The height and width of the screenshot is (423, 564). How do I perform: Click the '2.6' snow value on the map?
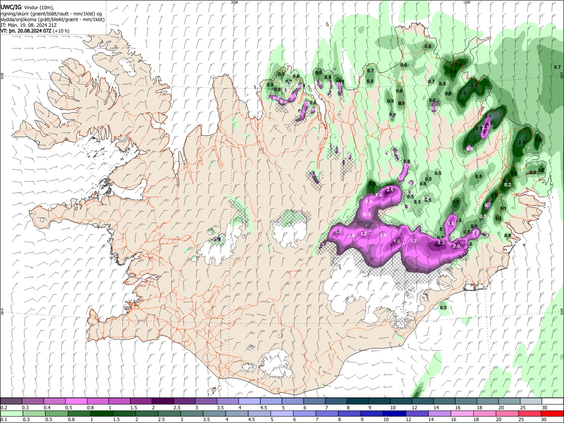[390, 190]
